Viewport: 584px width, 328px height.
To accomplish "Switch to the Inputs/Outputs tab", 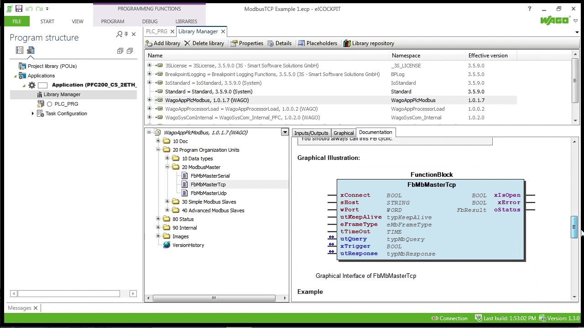I will (x=311, y=133).
